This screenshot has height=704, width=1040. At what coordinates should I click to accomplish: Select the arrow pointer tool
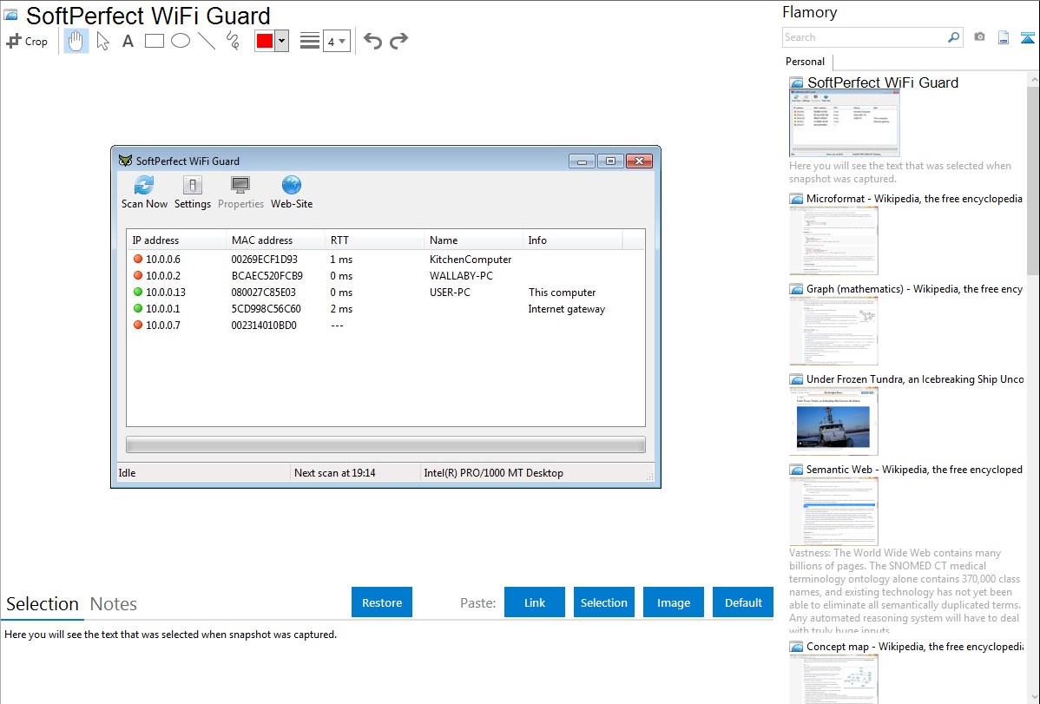click(102, 41)
